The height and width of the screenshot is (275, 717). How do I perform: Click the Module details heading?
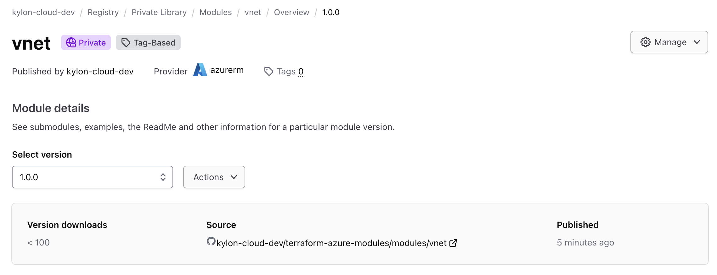(x=51, y=108)
